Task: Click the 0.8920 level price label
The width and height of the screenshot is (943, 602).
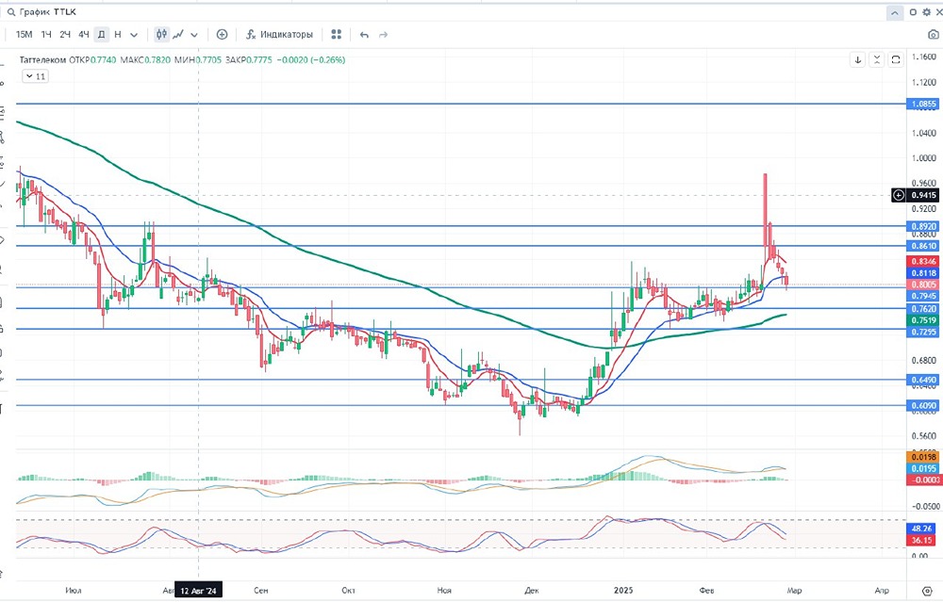Action: (x=924, y=226)
